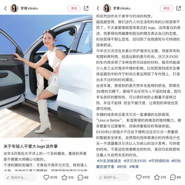The width and height of the screenshot is (185, 185).
Task: Follow 梦章kikaku using left 关注 button
Action: (74, 8)
